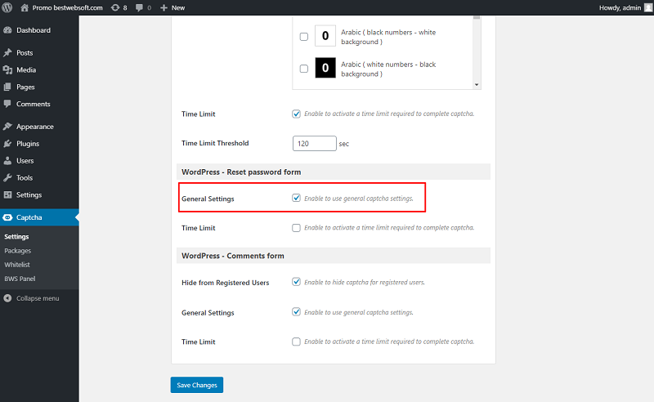Check Arabic white numbers black background

(x=304, y=69)
